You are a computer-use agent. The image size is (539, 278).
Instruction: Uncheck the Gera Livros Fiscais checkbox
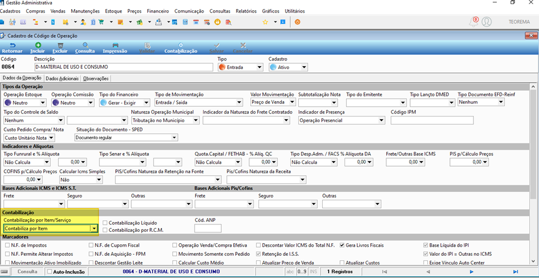(x=342, y=245)
